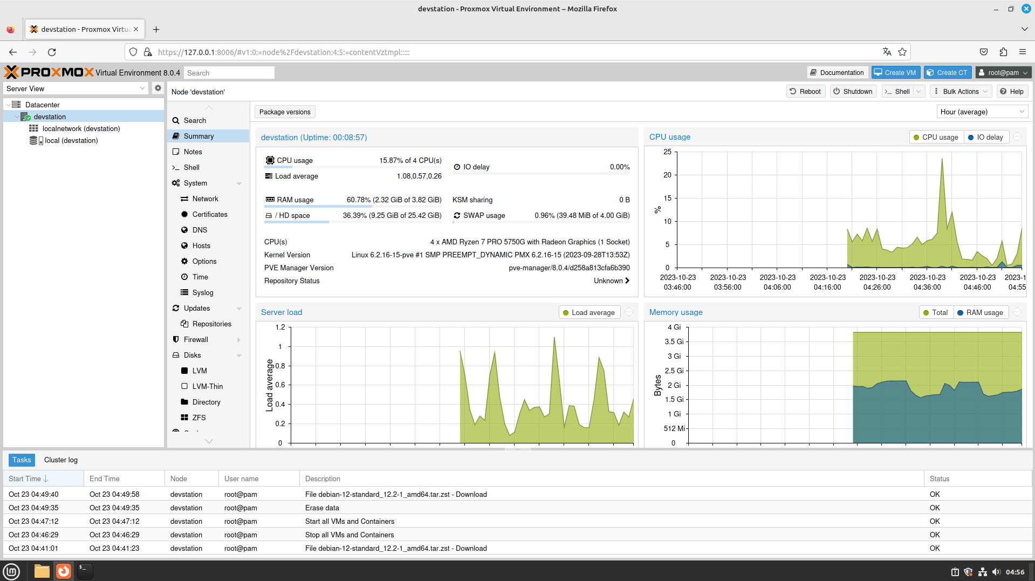
Task: Click the CPU usage chip icon
Action: point(270,160)
